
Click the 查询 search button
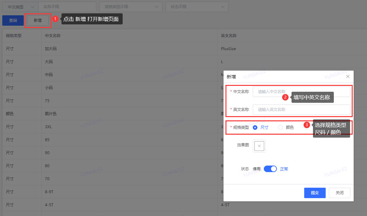pyautogui.click(x=13, y=20)
